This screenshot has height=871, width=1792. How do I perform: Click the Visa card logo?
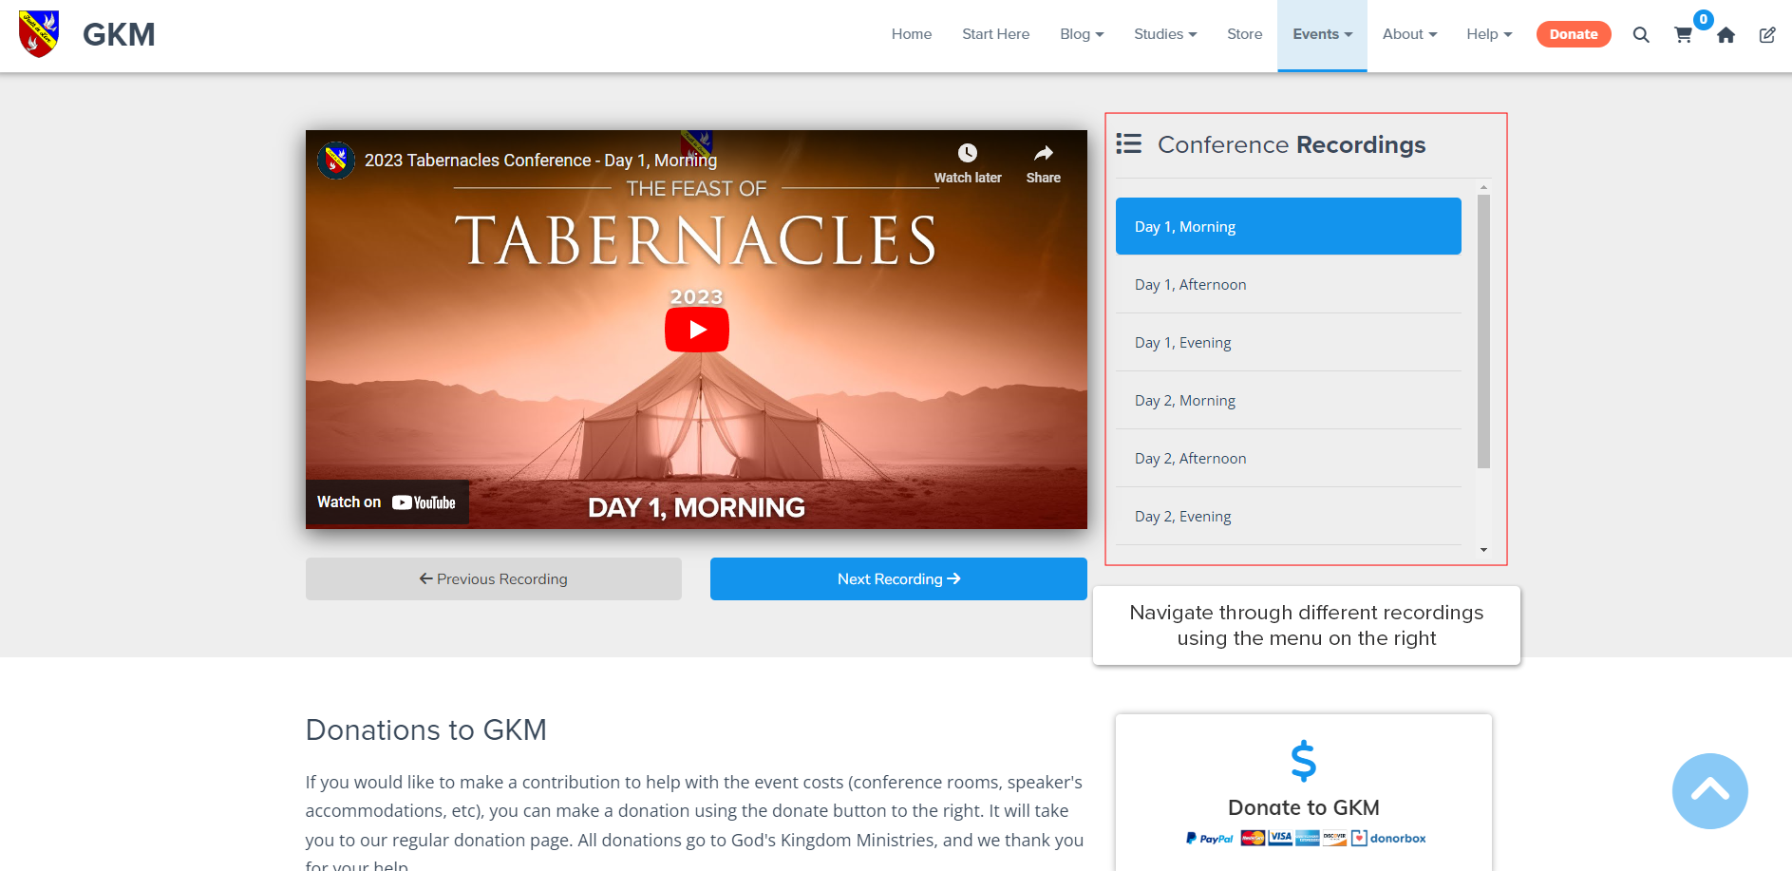[1281, 838]
